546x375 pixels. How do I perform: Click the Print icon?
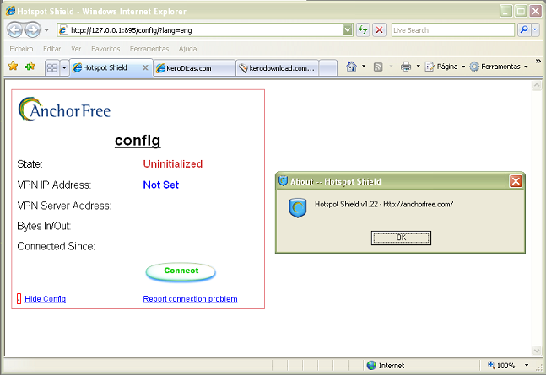point(406,66)
